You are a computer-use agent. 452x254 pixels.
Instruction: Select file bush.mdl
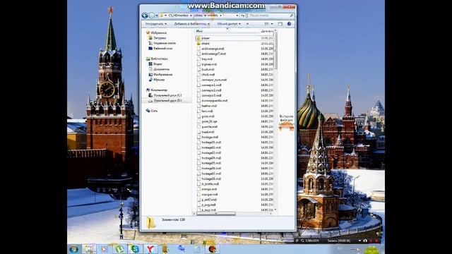point(208,69)
